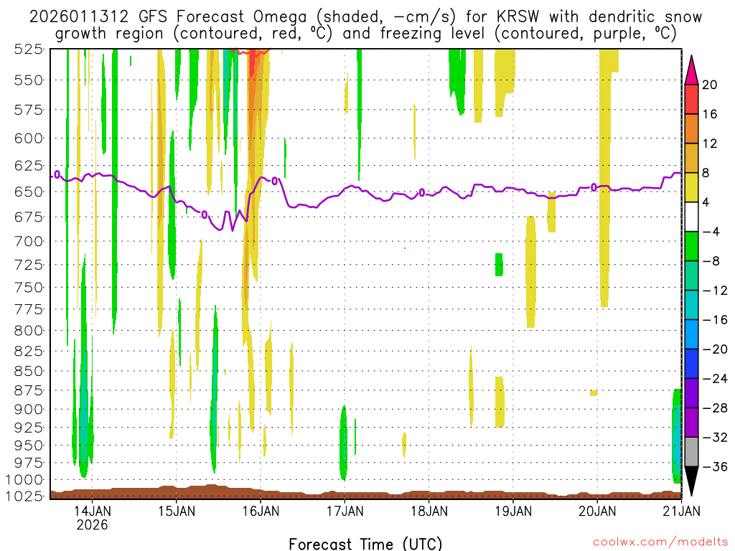Click the green -4 to -8 color segment
This screenshot has height=551, width=735.
click(691, 247)
